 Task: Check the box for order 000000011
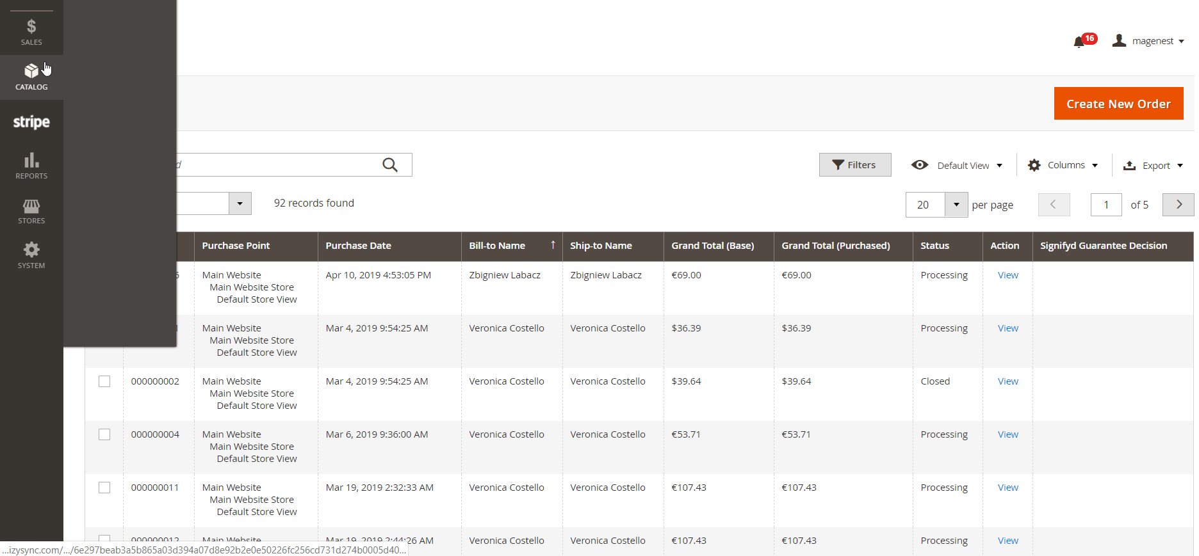tap(104, 488)
